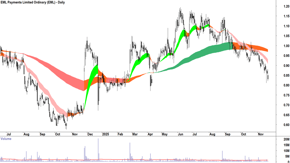Click the 'Dec' label on the time axis
This screenshot has width=290, height=163.
pos(90,134)
